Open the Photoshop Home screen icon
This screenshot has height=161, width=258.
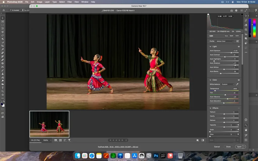coord(4,10)
